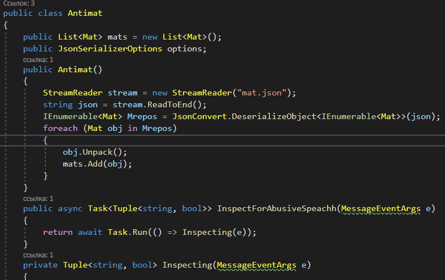Viewport: 445px width, 280px height.
Task: Open "ссылка: 1" link above the Antimat() constructor
Action: tap(38, 60)
